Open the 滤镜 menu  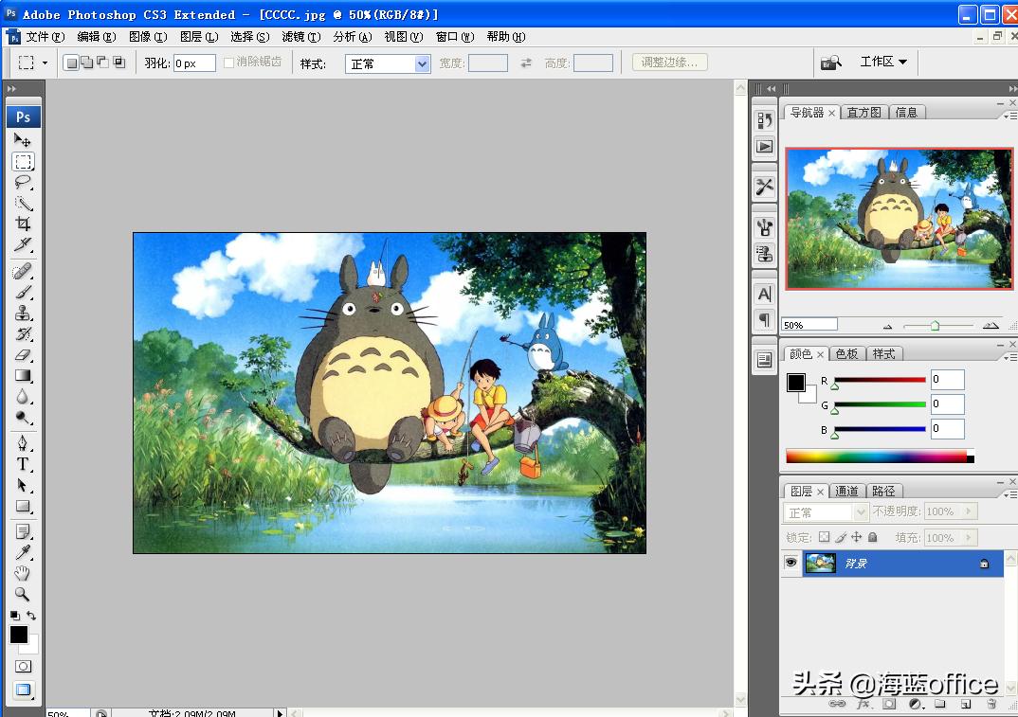point(300,37)
